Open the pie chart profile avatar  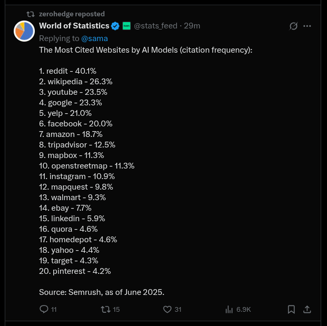pos(24,32)
